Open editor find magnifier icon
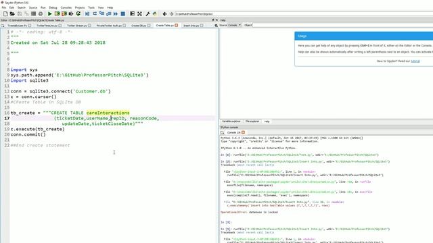 (x=216, y=26)
